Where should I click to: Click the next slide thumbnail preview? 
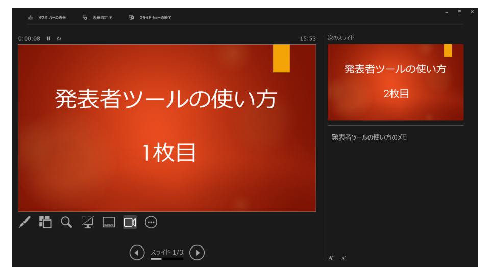396,82
